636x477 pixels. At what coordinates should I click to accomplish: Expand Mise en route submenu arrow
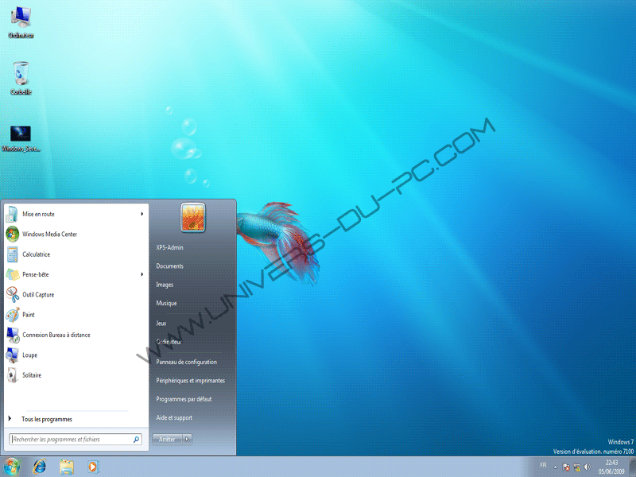coord(142,214)
